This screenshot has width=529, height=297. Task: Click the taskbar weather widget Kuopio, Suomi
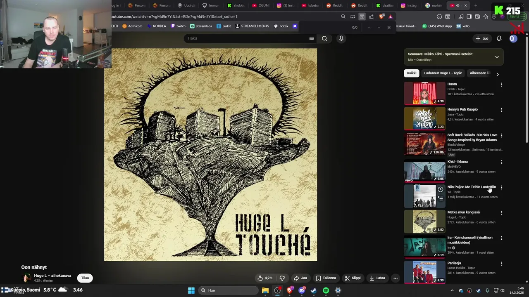point(41,290)
